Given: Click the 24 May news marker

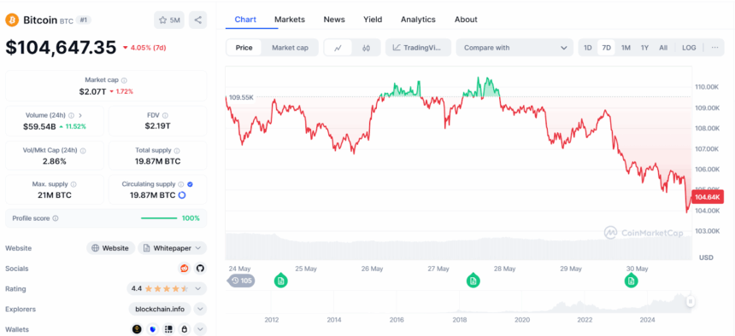Looking at the screenshot, I should coord(281,281).
